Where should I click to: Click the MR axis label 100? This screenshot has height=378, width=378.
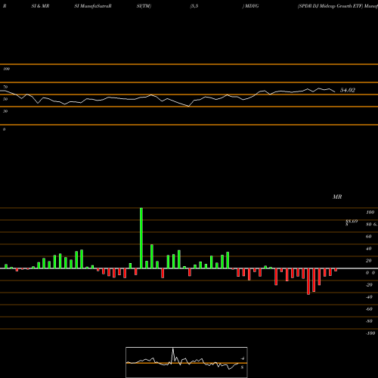click(370, 212)
